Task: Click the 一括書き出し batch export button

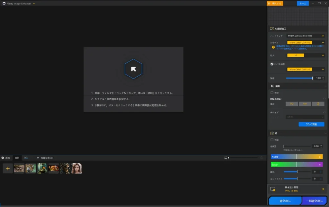Action: click(314, 201)
